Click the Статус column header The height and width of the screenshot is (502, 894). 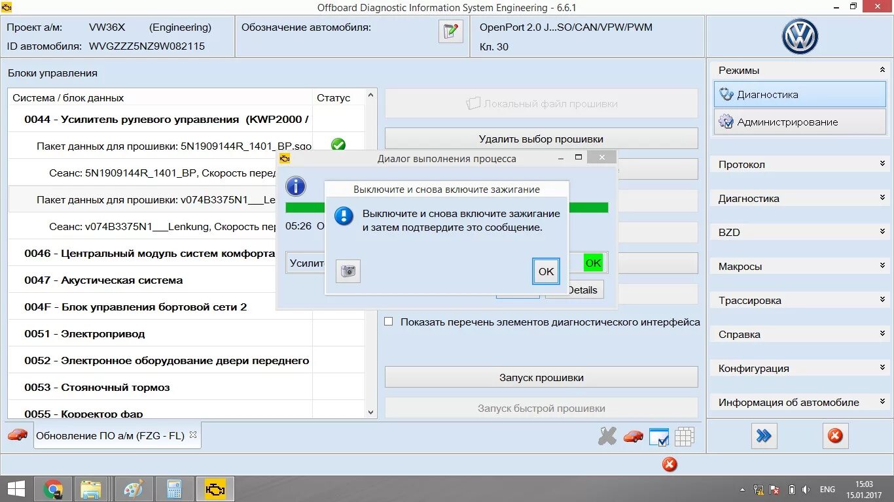(338, 97)
